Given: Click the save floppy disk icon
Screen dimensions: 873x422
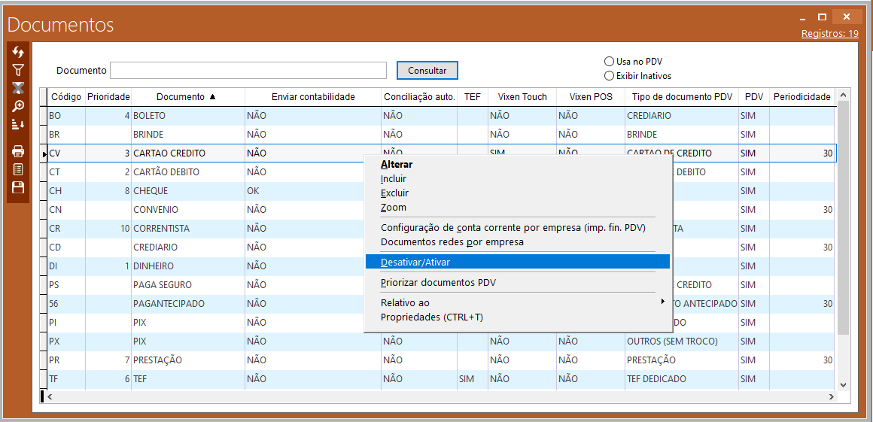Looking at the screenshot, I should (x=18, y=187).
